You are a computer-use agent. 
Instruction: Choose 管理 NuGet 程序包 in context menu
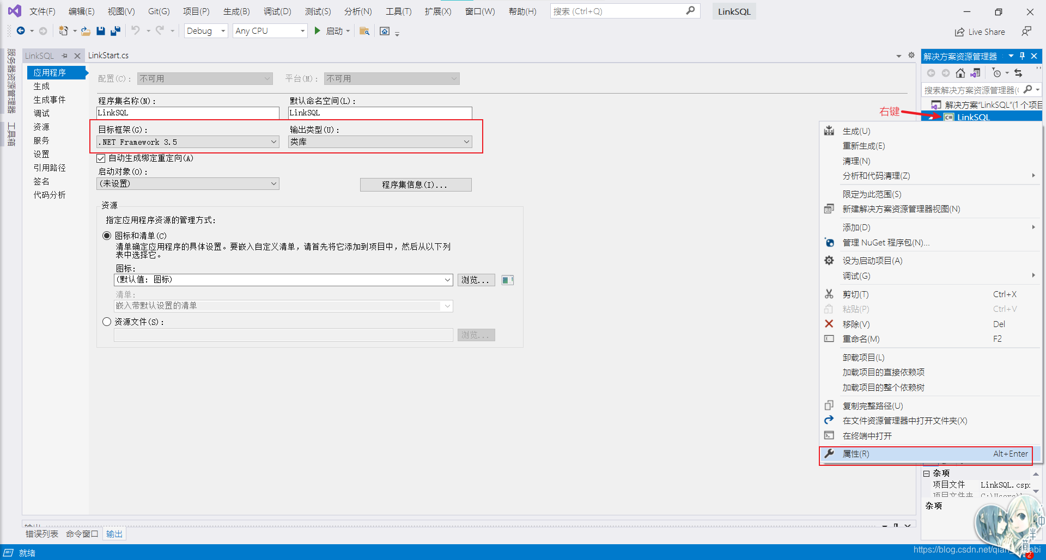931,243
